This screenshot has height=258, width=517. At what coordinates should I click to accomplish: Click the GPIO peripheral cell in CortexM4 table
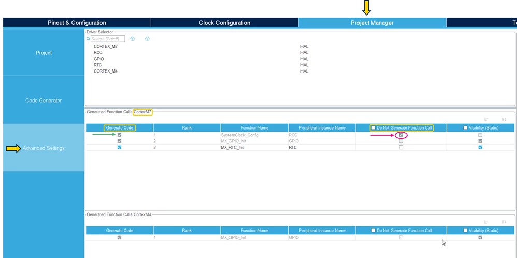(x=322, y=238)
